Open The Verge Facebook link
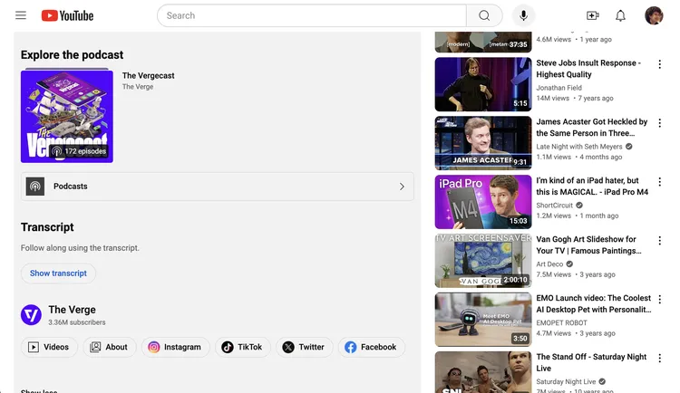680x393 pixels. pos(371,347)
